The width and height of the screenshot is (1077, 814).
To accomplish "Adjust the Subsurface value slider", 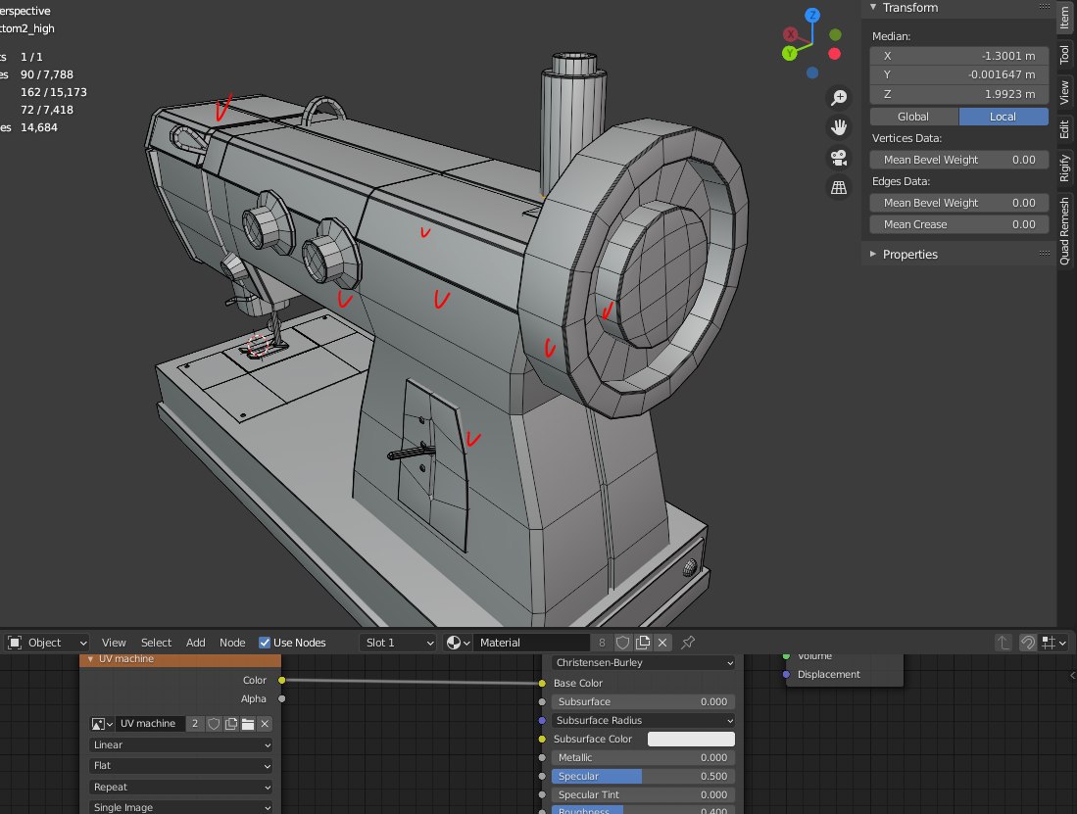I will pos(643,701).
